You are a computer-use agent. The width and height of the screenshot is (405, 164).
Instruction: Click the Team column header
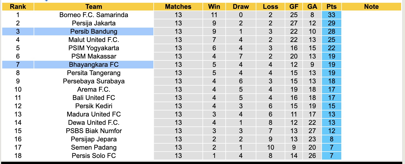pyautogui.click(x=94, y=7)
